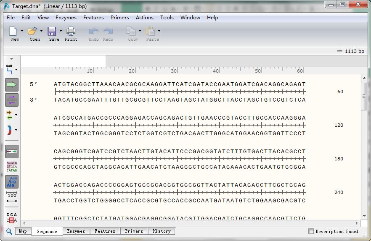Click the show enzymes SalI icon
Image resolution: width=371 pixels, height=241 pixels.
coord(10,69)
